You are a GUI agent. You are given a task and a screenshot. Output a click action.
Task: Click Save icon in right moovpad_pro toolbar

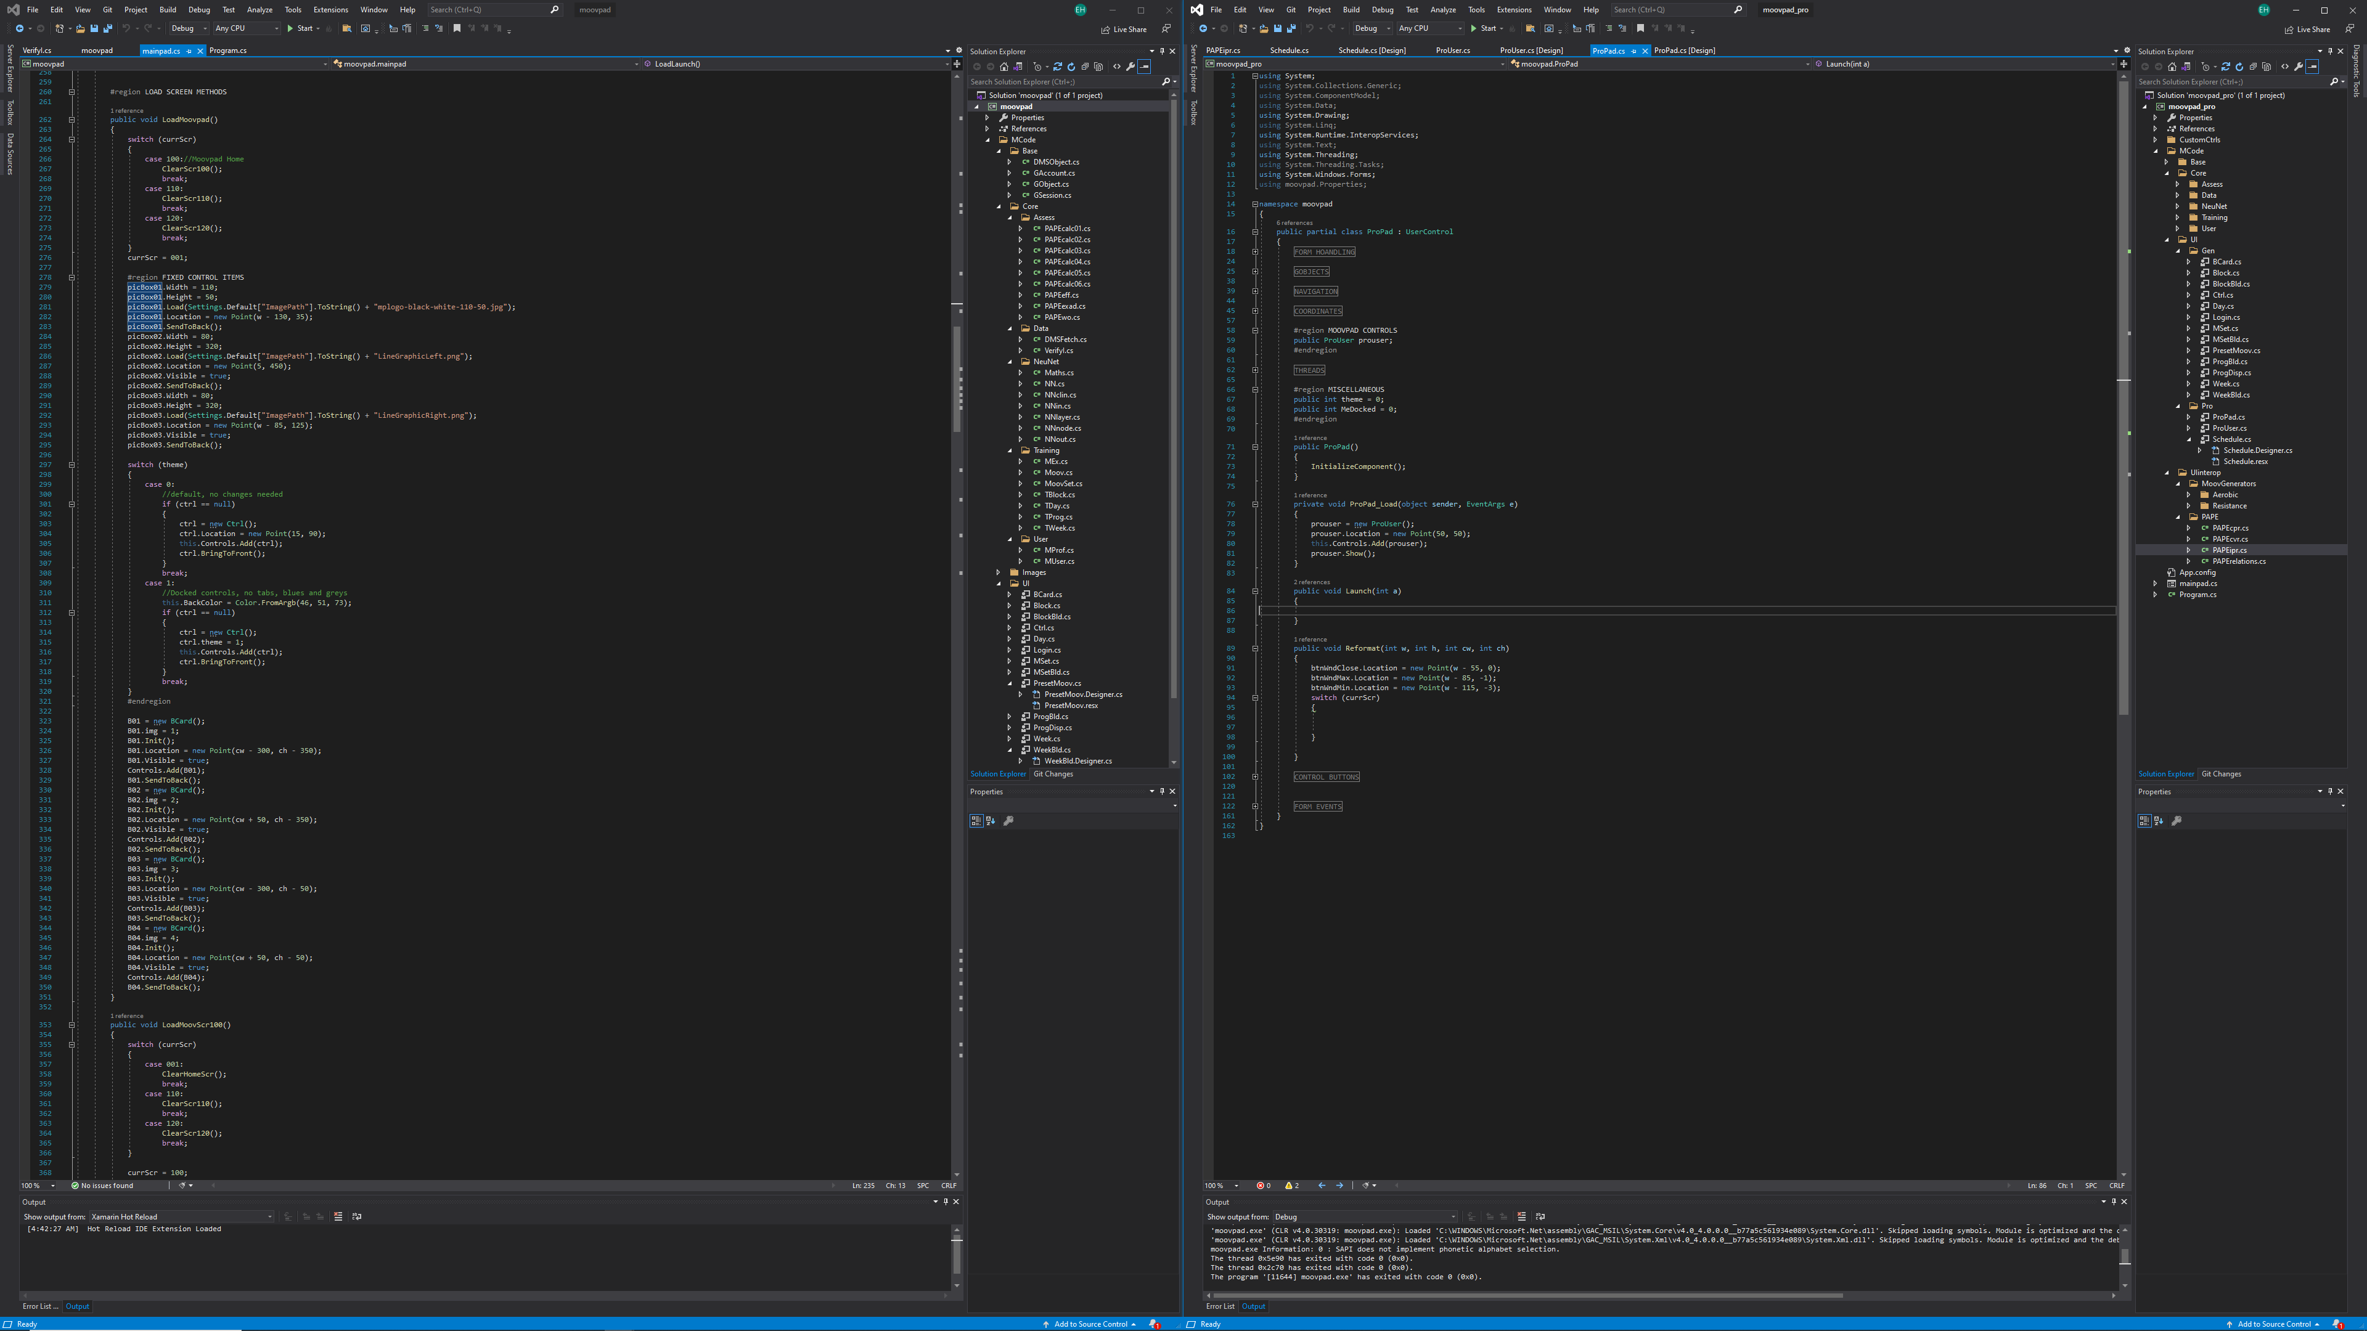tap(1277, 28)
